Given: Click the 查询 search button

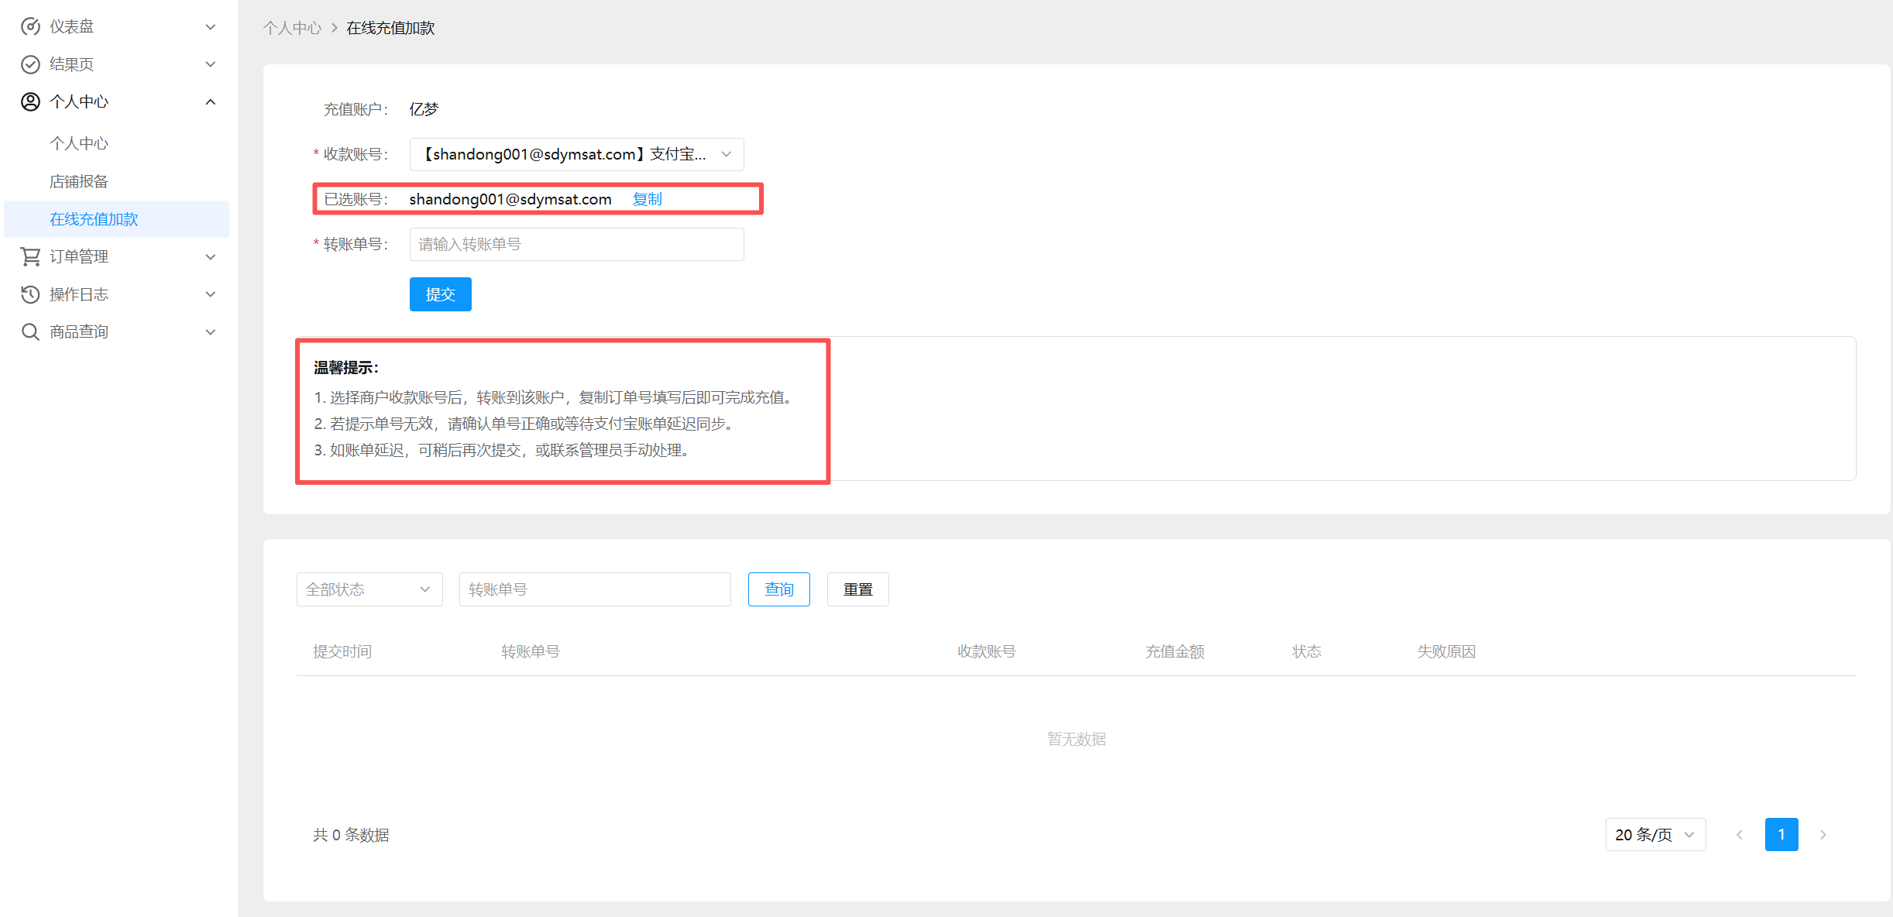Looking at the screenshot, I should coord(778,590).
